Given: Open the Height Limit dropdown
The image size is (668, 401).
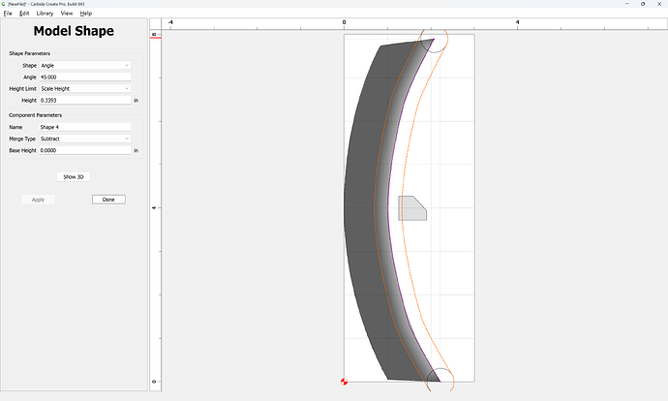Looking at the screenshot, I should point(85,89).
